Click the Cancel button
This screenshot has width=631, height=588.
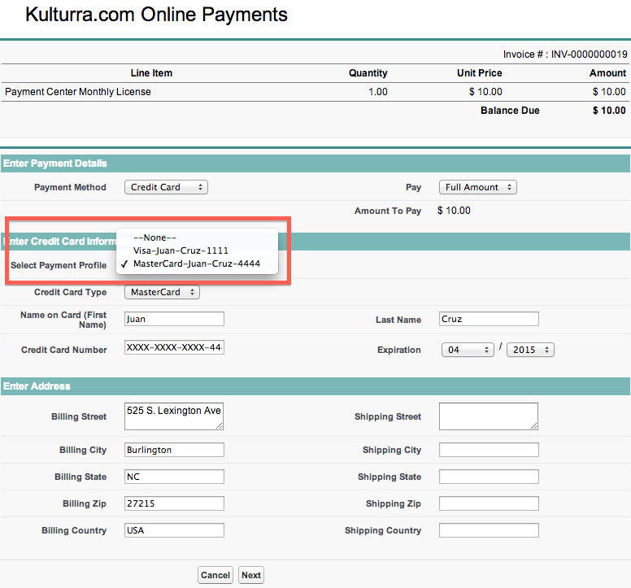(215, 575)
